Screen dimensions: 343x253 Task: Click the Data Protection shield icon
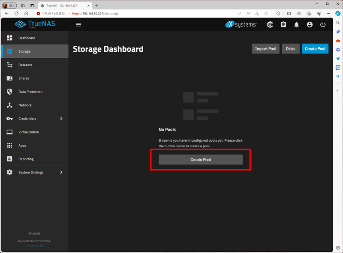10,92
